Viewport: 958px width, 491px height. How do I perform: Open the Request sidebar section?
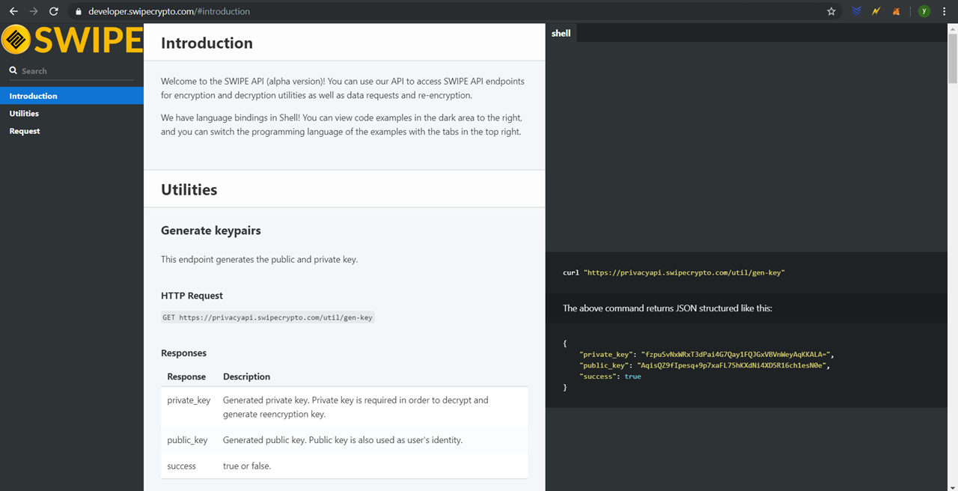tap(25, 131)
